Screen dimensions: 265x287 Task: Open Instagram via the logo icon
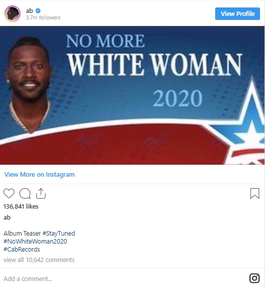click(255, 278)
